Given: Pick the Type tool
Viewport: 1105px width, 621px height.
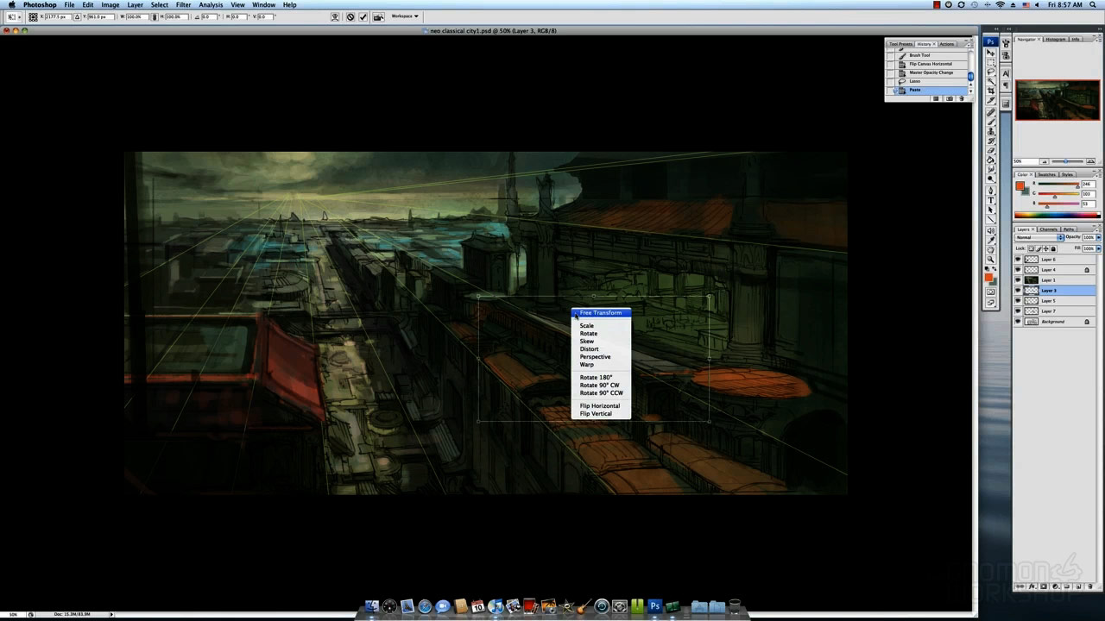Looking at the screenshot, I should 991,199.
